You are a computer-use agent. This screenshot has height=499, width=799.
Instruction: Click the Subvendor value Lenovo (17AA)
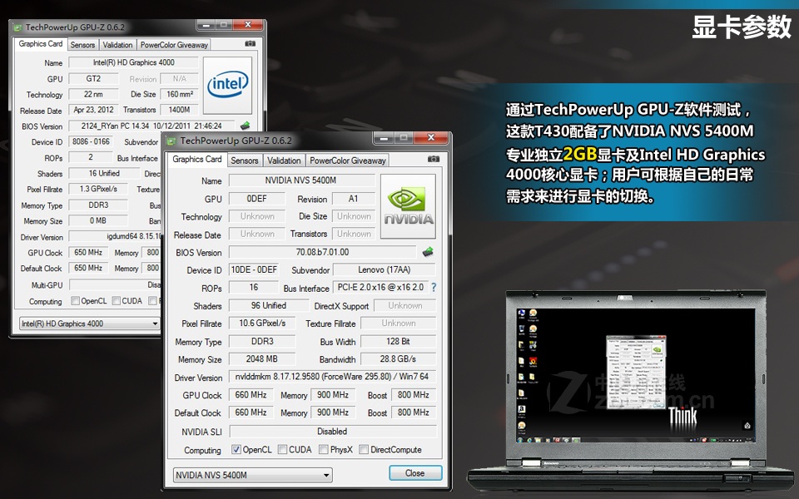[385, 269]
